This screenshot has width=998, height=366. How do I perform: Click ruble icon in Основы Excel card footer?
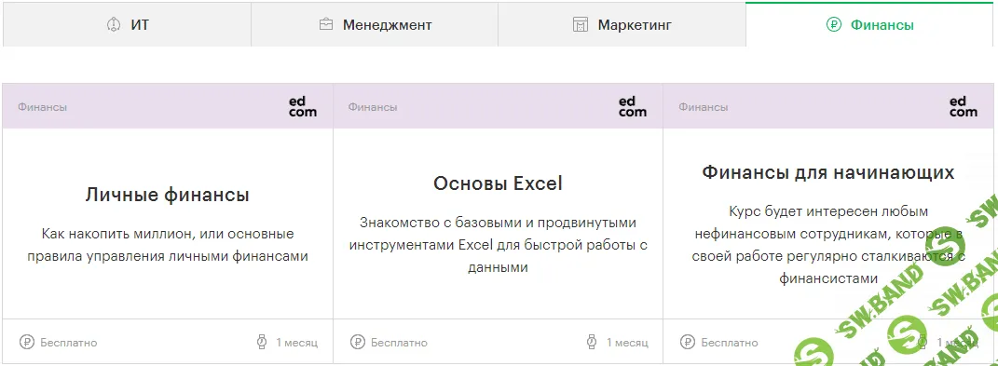pos(357,343)
